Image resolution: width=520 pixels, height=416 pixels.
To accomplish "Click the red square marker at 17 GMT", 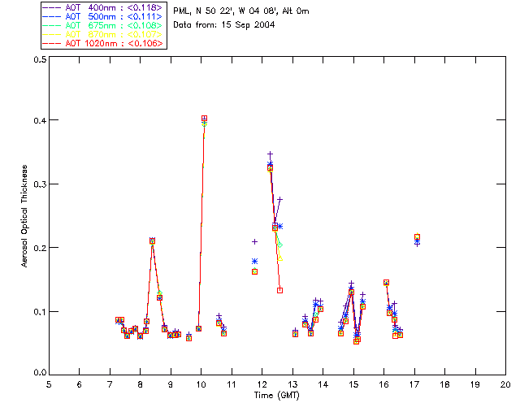I will 417,237.
